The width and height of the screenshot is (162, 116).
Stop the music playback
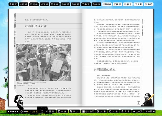click(18, 112)
